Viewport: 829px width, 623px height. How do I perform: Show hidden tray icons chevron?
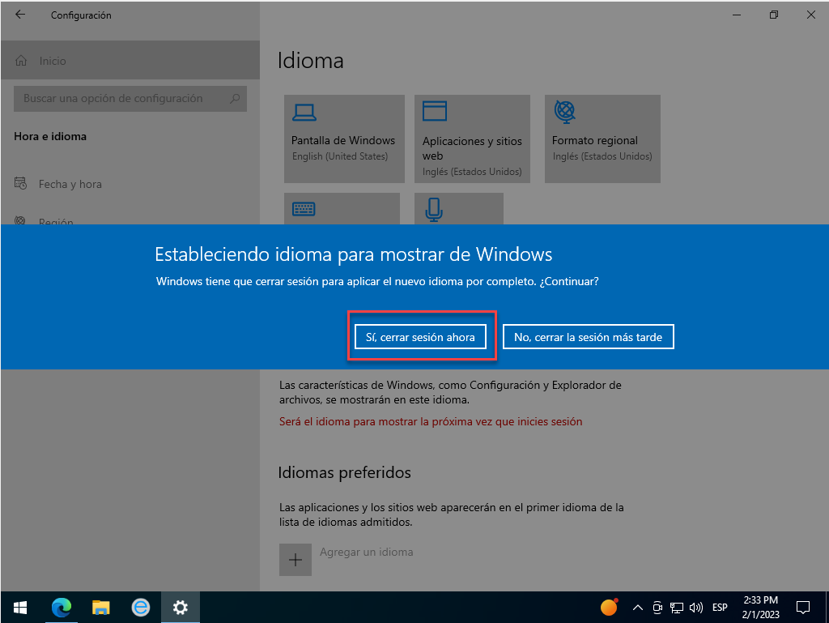tap(638, 608)
